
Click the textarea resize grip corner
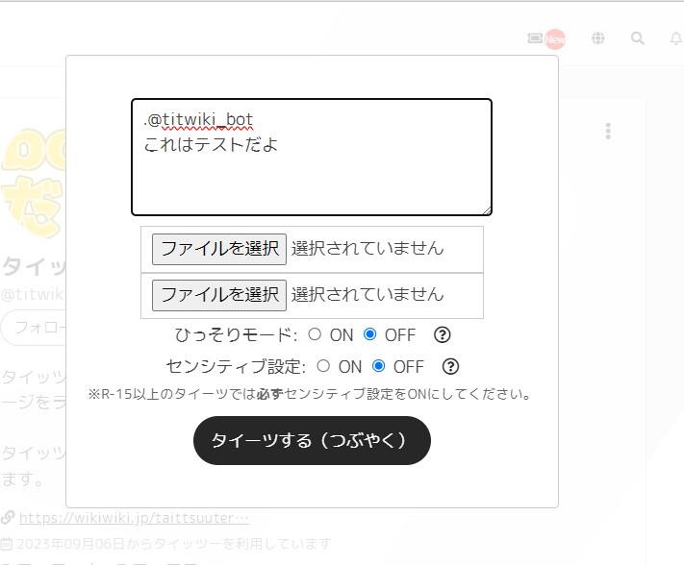tap(487, 210)
